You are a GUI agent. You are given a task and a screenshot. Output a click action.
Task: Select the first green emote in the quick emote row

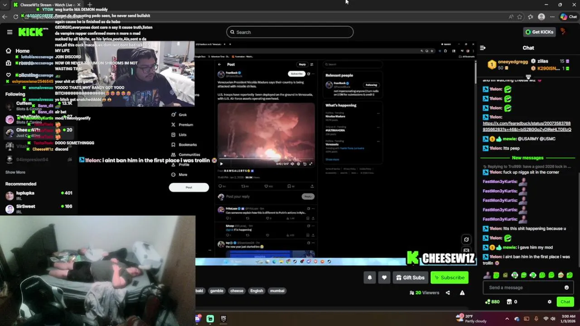click(x=496, y=275)
